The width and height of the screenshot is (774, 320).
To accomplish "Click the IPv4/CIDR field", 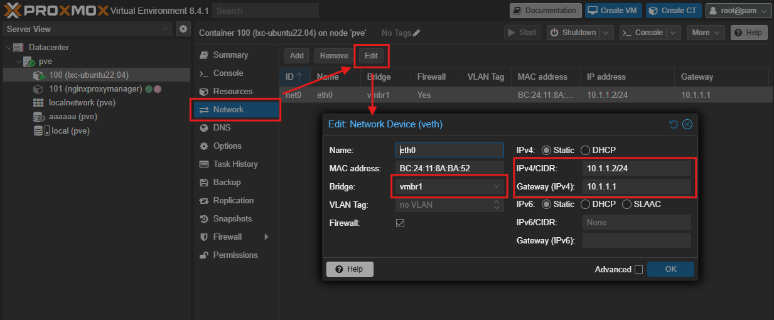I will tap(637, 169).
